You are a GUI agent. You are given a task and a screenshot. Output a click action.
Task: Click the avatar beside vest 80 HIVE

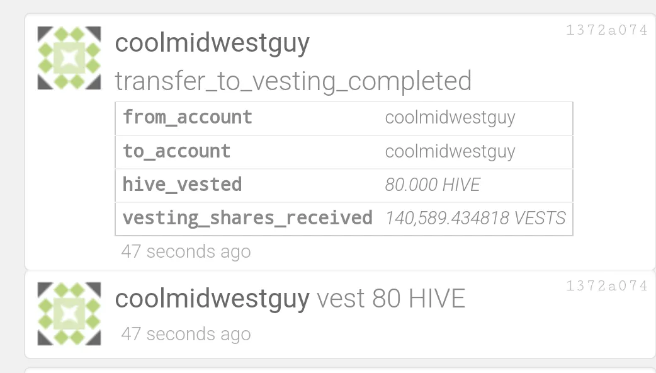click(x=69, y=314)
